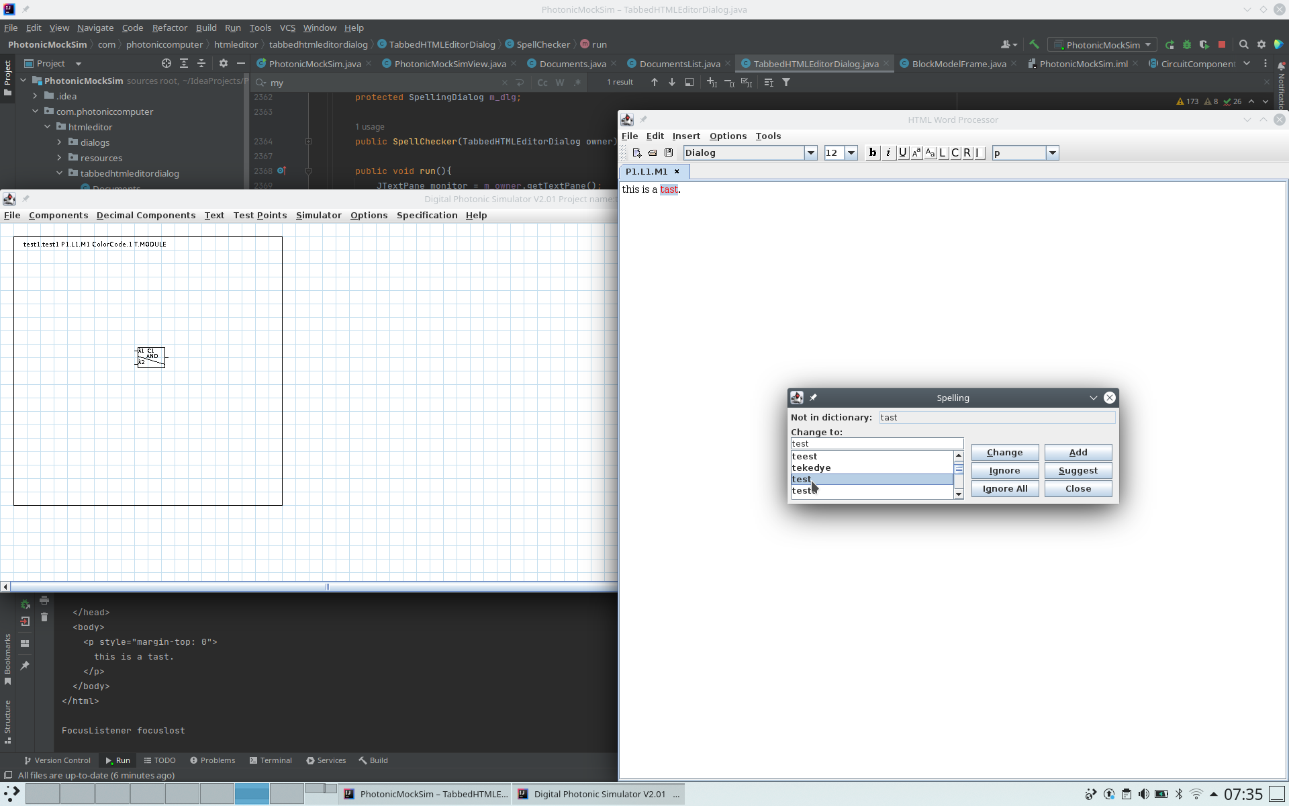Click the open file icon in HTML Word Processor
1289x806 pixels.
(x=653, y=153)
